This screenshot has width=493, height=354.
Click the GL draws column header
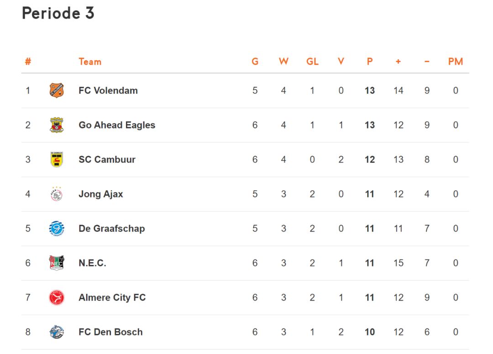pyautogui.click(x=312, y=62)
